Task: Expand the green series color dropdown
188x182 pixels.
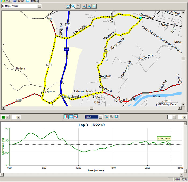Action: pos(8,117)
